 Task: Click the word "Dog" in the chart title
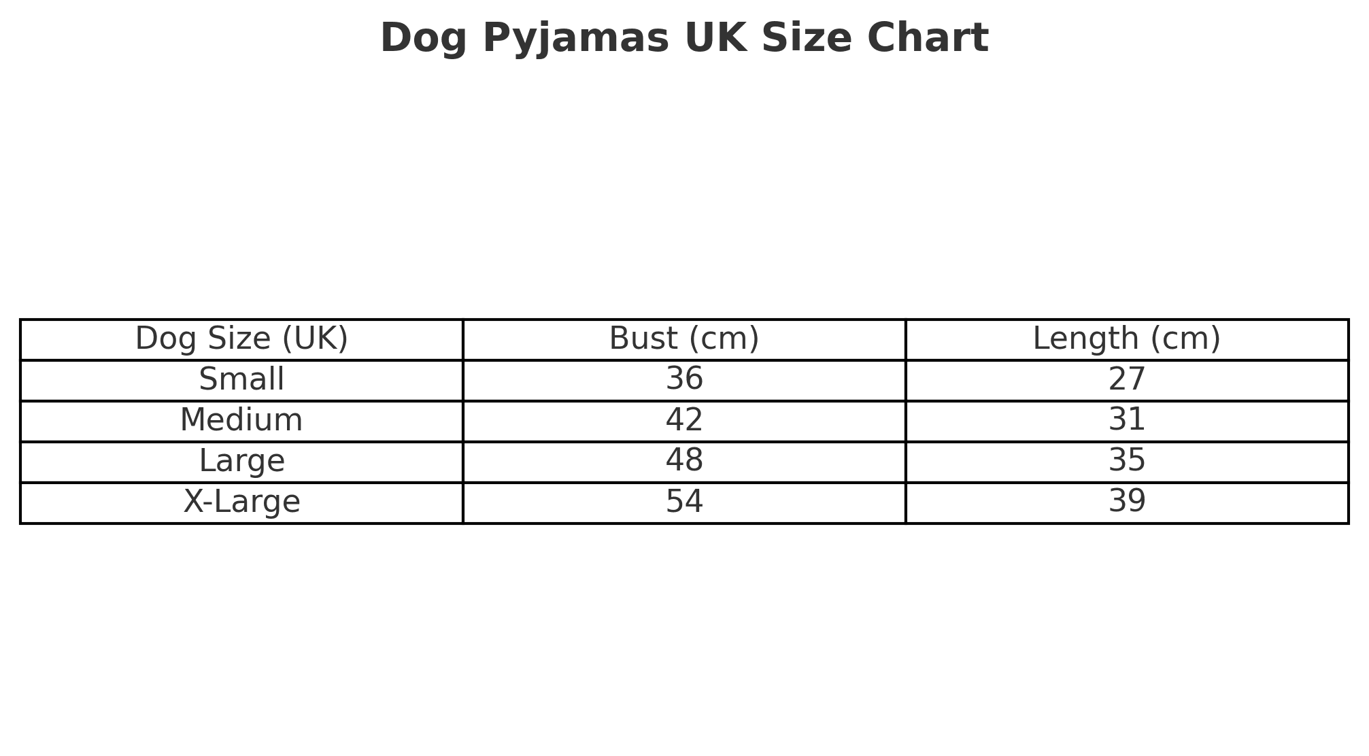[424, 38]
